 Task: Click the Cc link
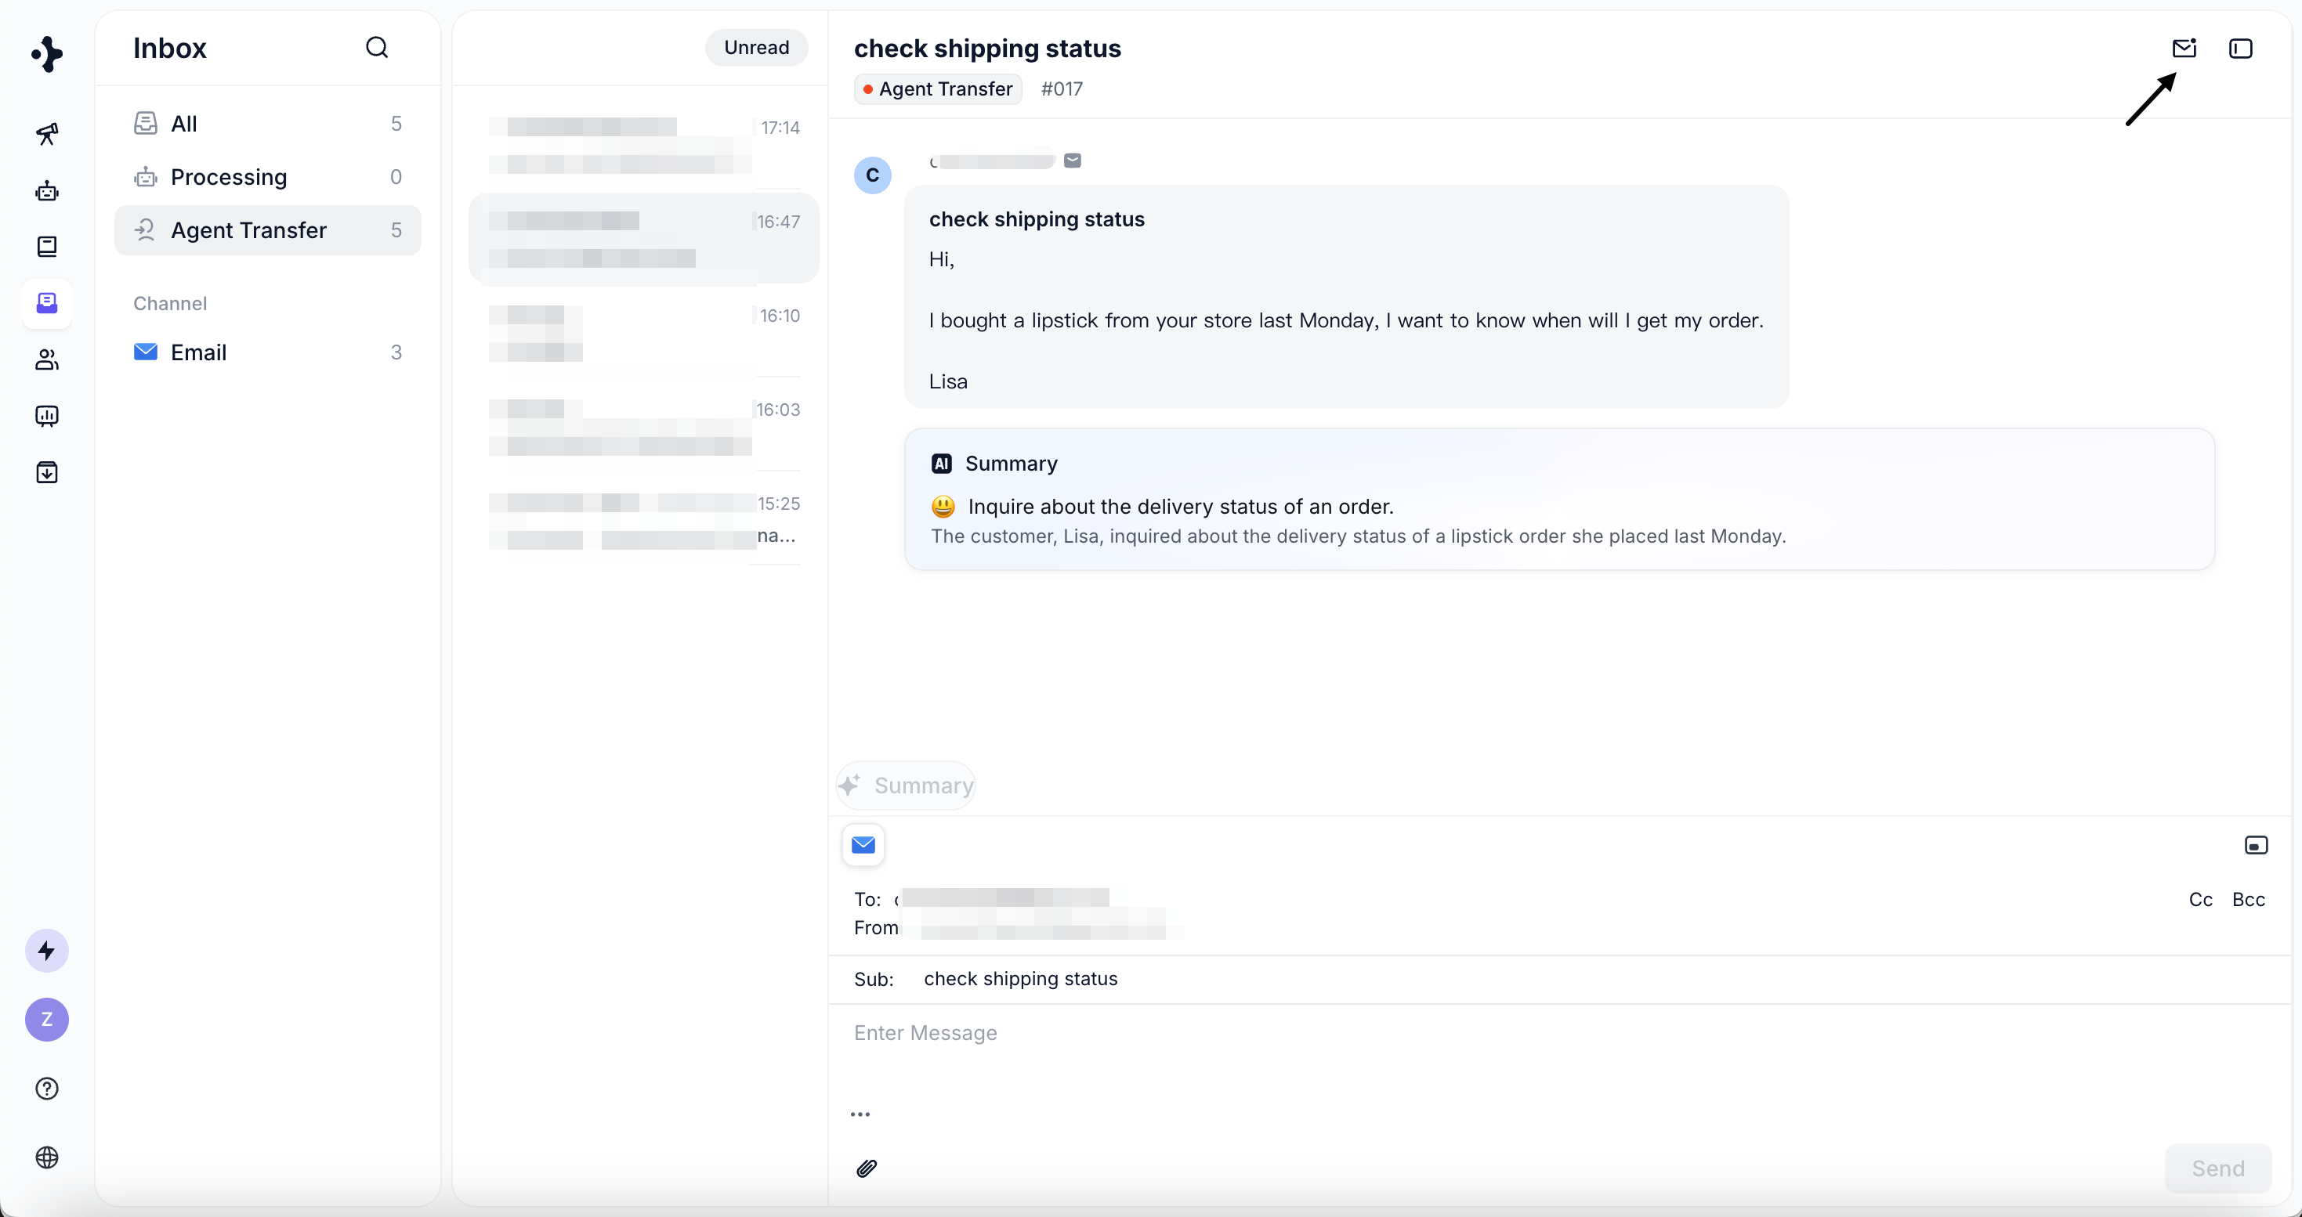tap(2200, 899)
